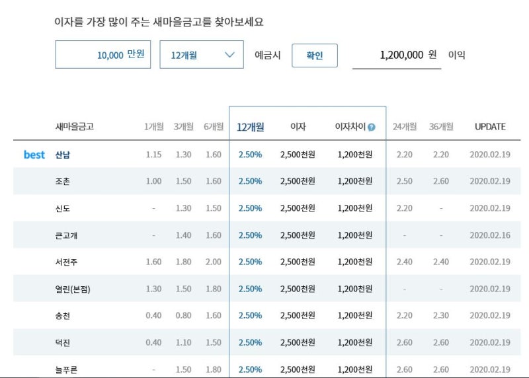
Task: Click 신도's 6개월 rate 1.50
Action: coord(214,208)
